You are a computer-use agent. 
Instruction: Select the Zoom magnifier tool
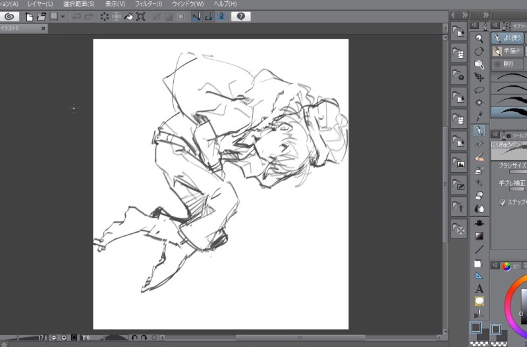click(479, 38)
